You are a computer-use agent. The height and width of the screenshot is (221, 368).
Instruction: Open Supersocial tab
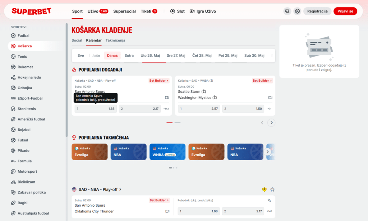point(124,11)
